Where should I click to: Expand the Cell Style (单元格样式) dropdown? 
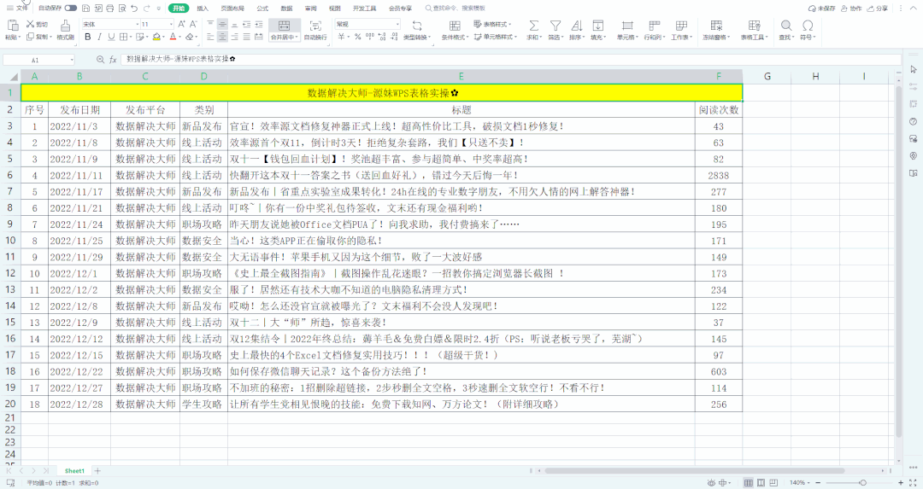click(515, 37)
